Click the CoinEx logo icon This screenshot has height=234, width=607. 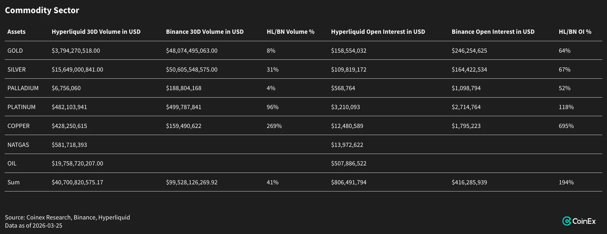click(567, 221)
